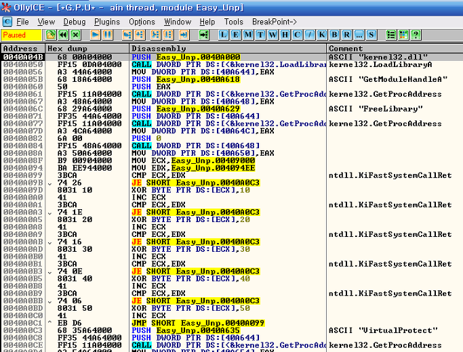463x352 pixels.
Task: Open Source window with S button
Action: 371,35
